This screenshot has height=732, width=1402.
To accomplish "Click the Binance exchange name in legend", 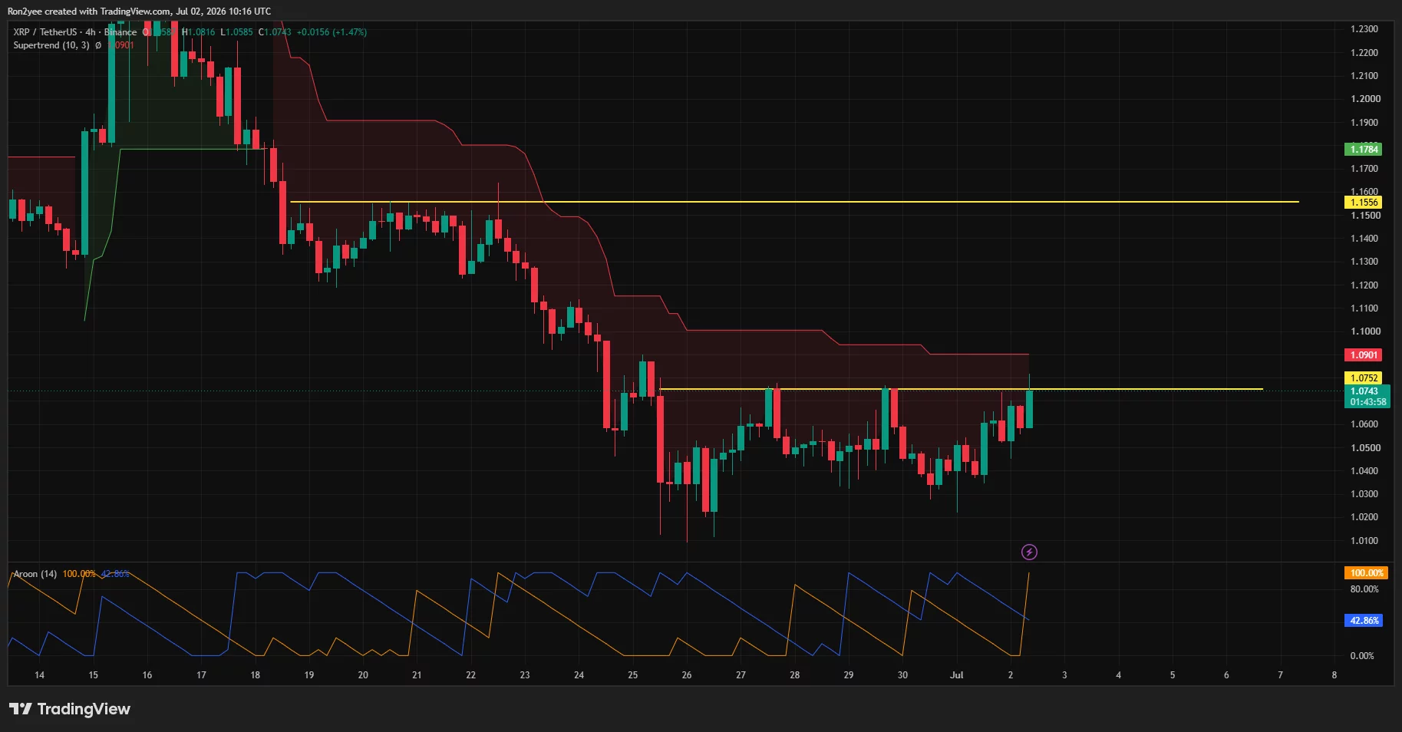I will coord(120,32).
